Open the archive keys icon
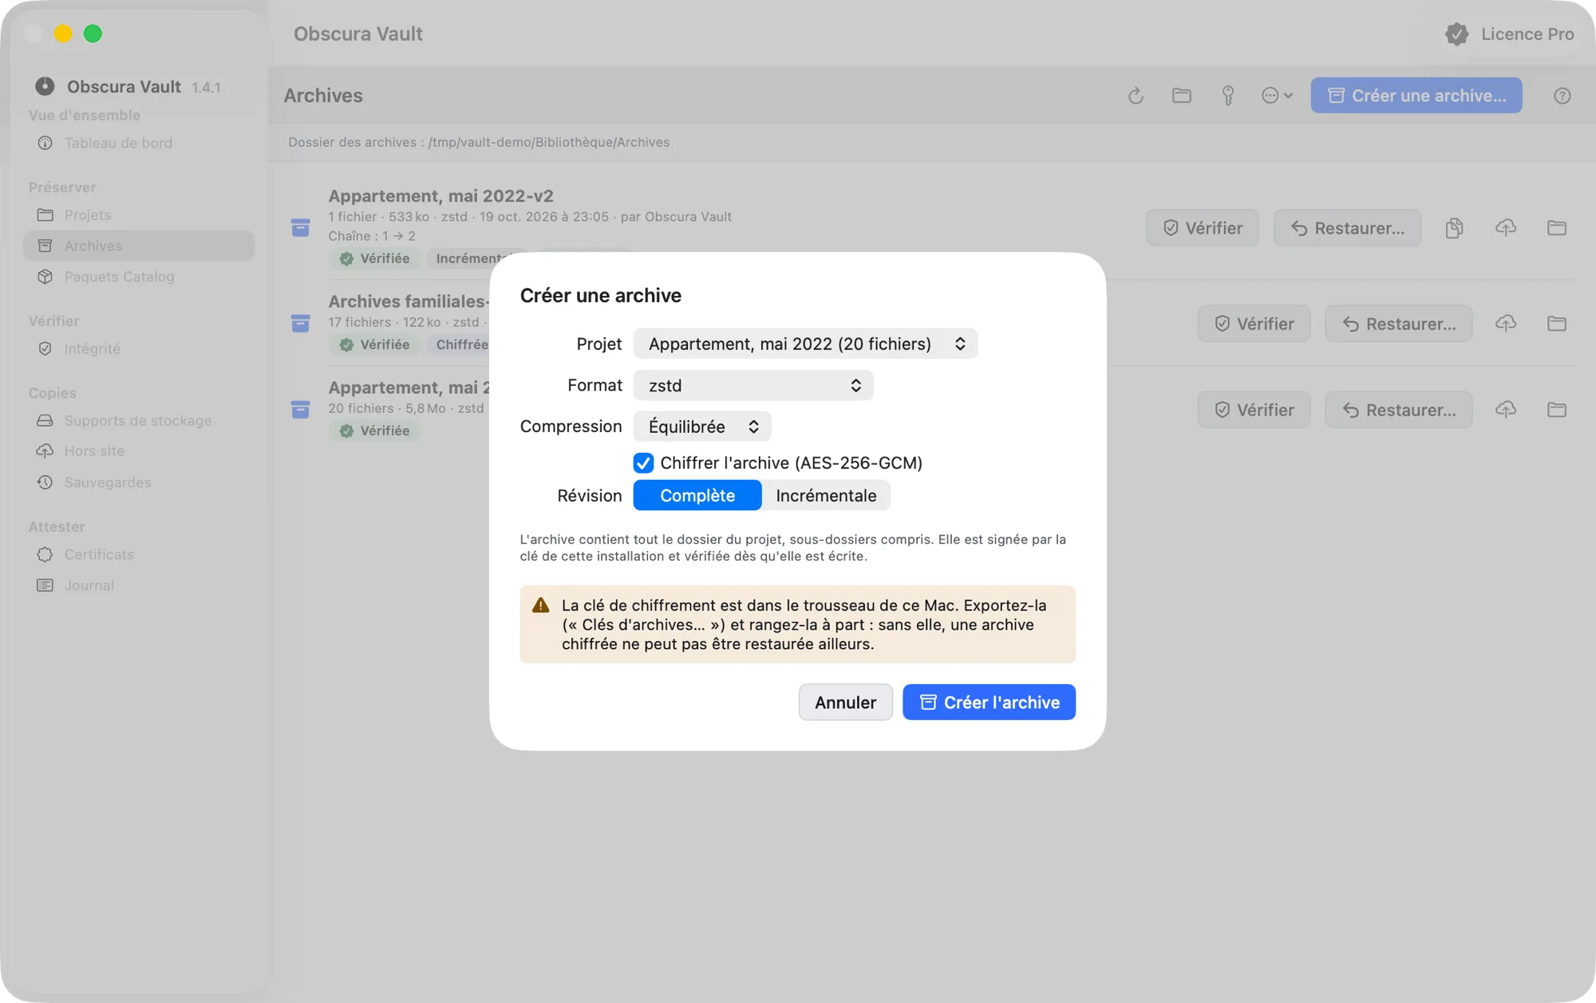The width and height of the screenshot is (1596, 1003). [x=1228, y=96]
